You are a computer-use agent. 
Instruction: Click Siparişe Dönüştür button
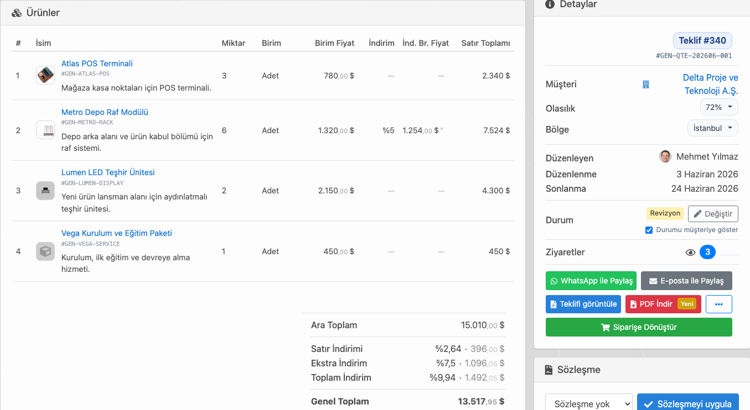[x=639, y=327]
